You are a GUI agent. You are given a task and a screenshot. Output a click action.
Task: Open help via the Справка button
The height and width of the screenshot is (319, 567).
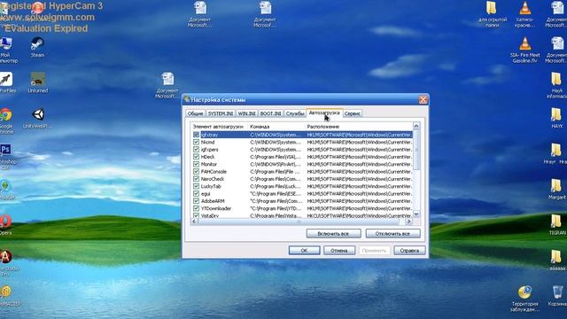point(409,250)
